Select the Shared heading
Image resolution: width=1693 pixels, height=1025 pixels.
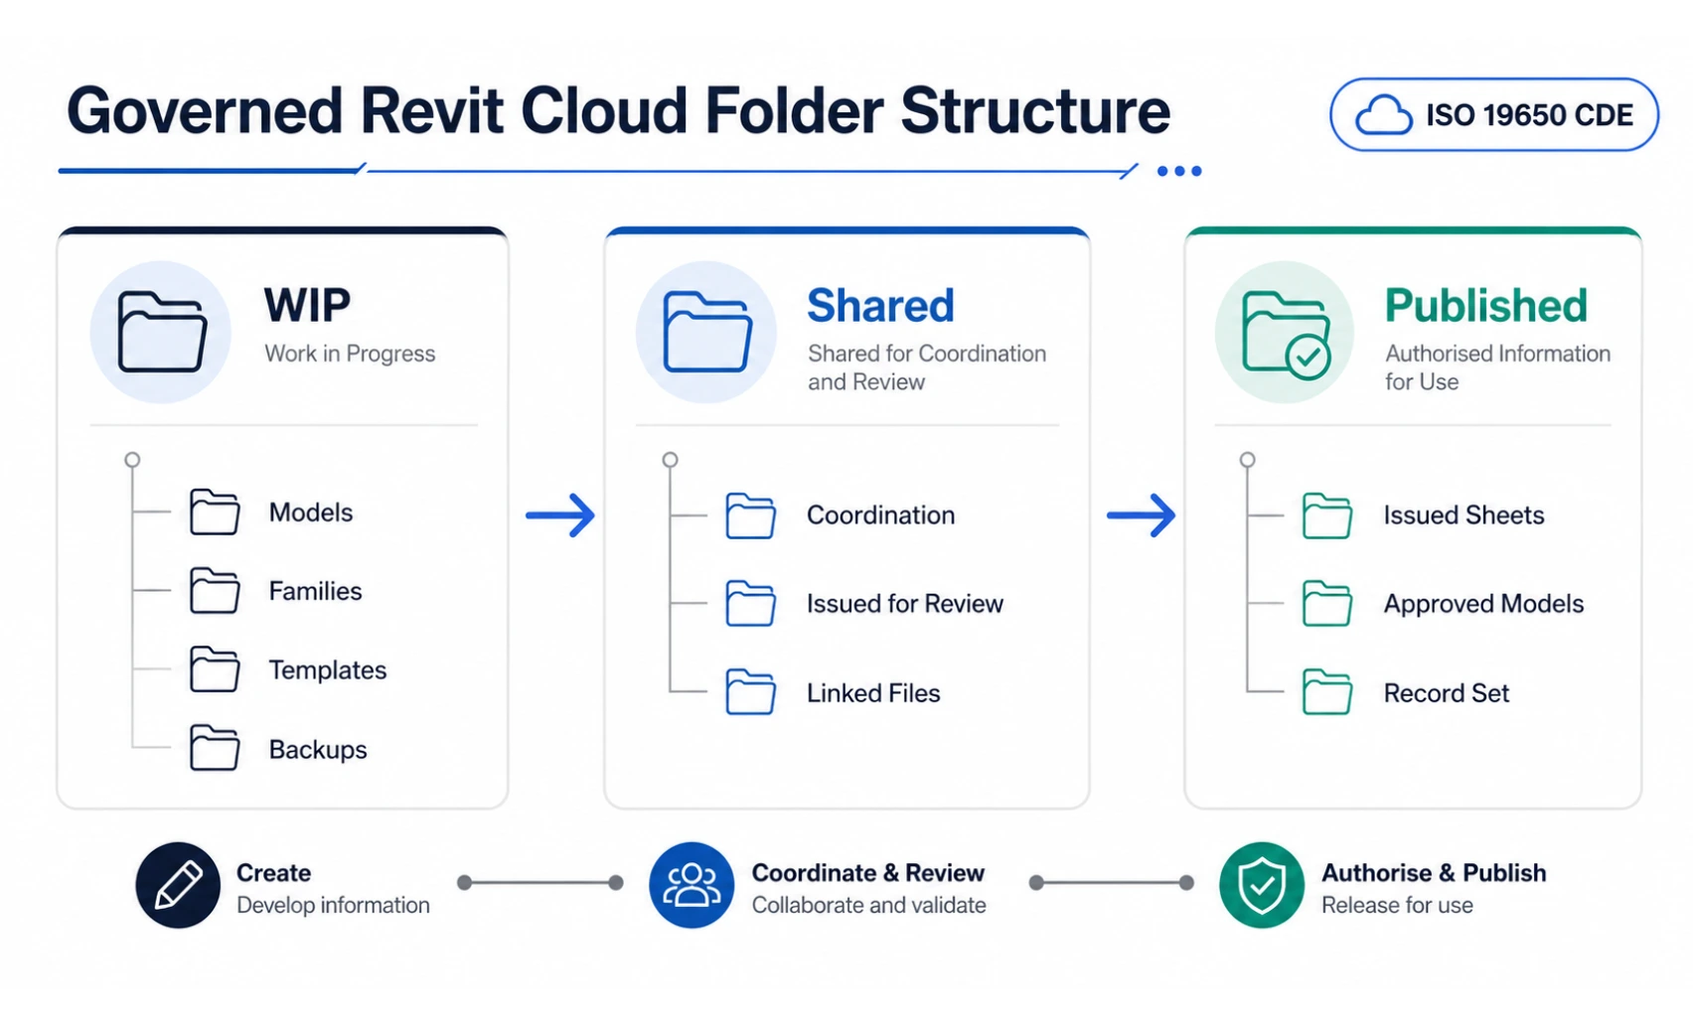[x=880, y=306]
